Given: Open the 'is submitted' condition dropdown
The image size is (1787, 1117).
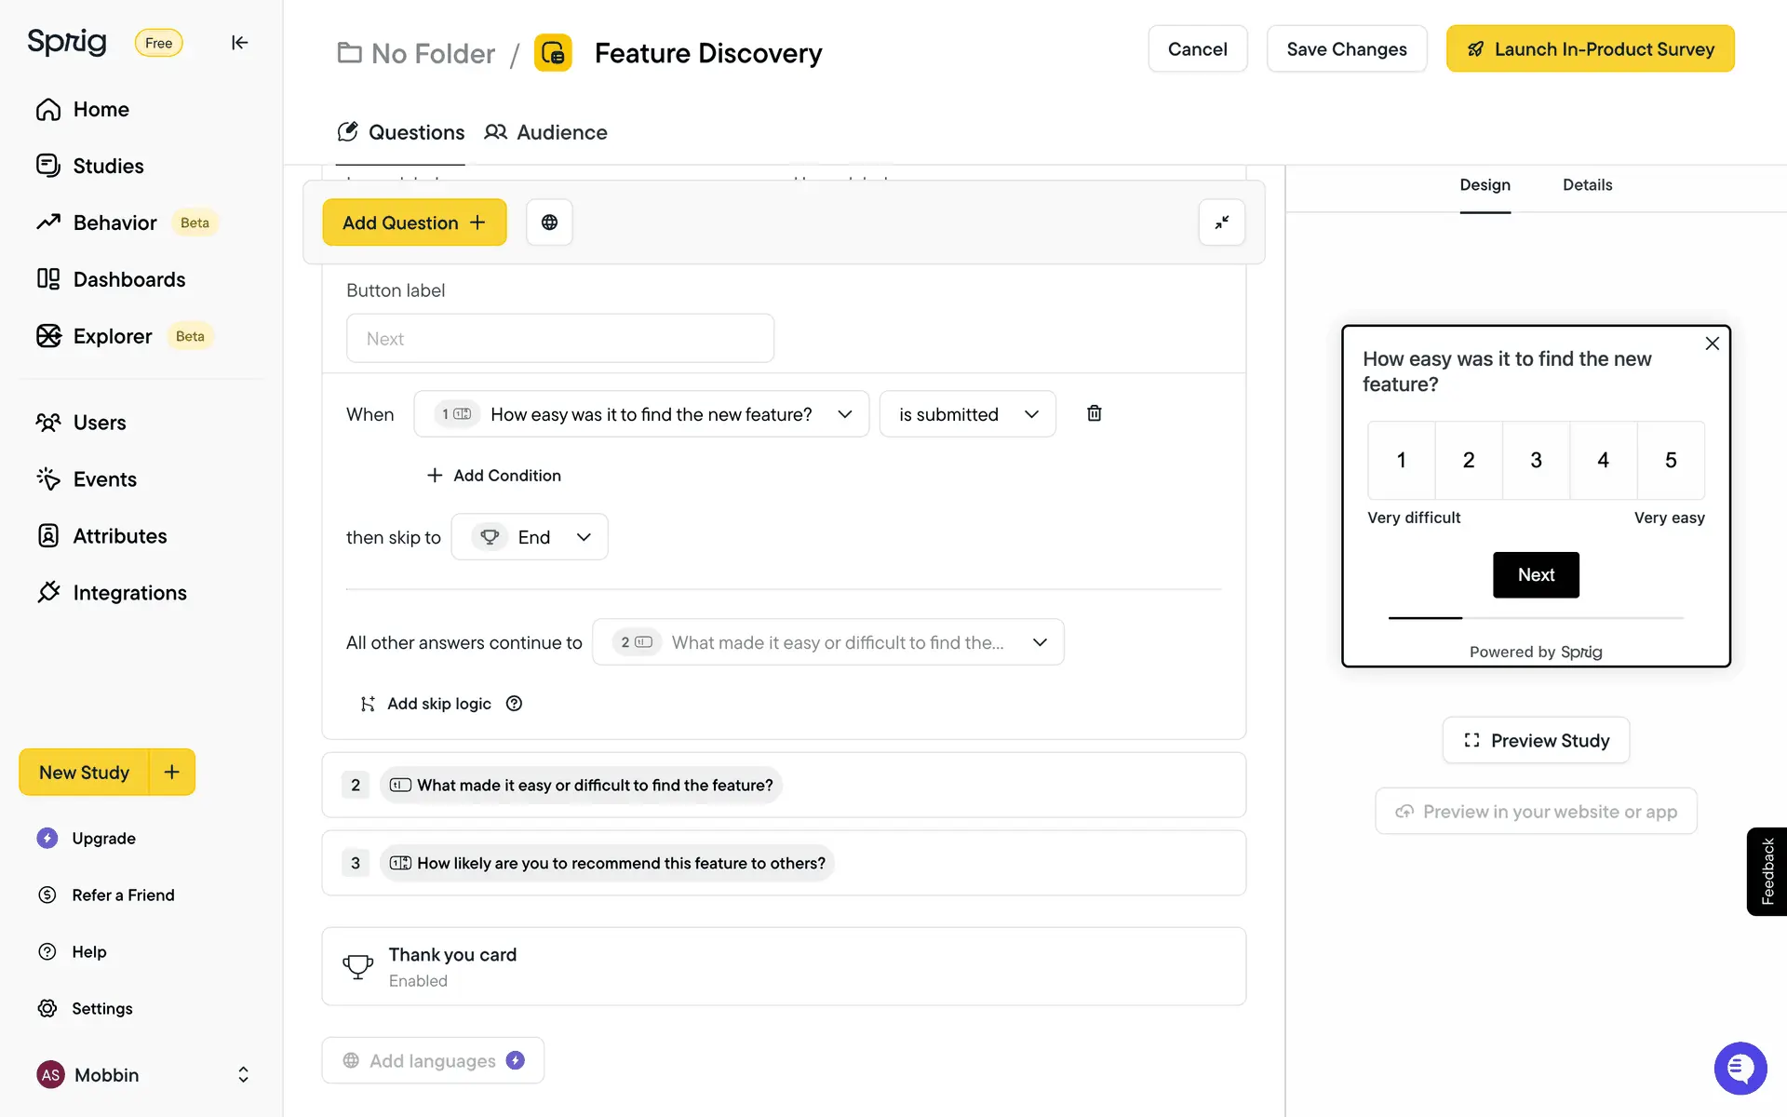Looking at the screenshot, I should tap(967, 414).
